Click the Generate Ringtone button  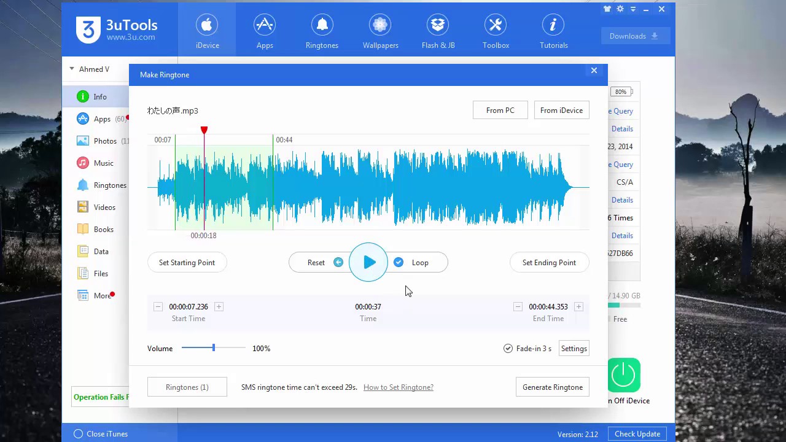tap(553, 387)
